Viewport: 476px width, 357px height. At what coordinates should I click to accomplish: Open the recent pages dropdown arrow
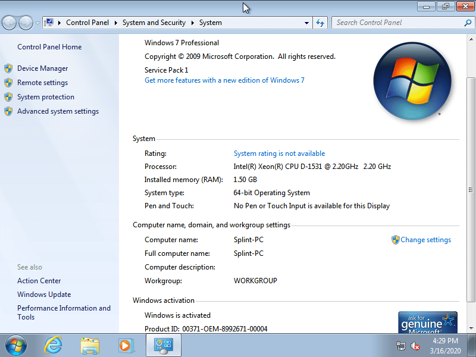(37, 23)
